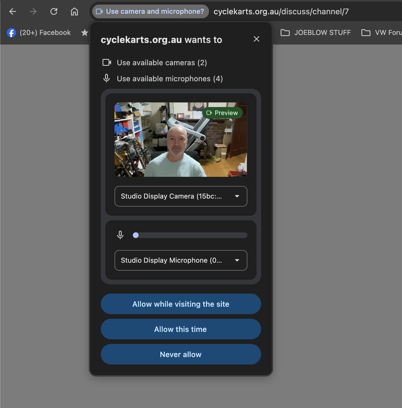
Task: Click the microphone icon next to level meter
Action: (120, 235)
